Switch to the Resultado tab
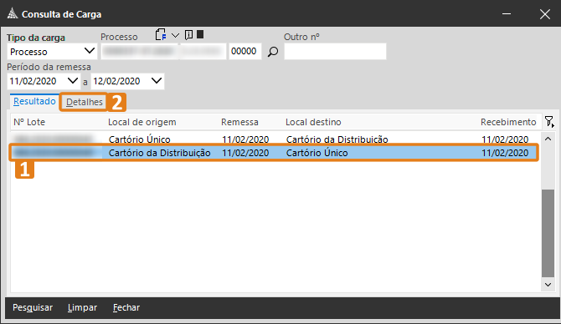This screenshot has width=561, height=324. pos(34,101)
